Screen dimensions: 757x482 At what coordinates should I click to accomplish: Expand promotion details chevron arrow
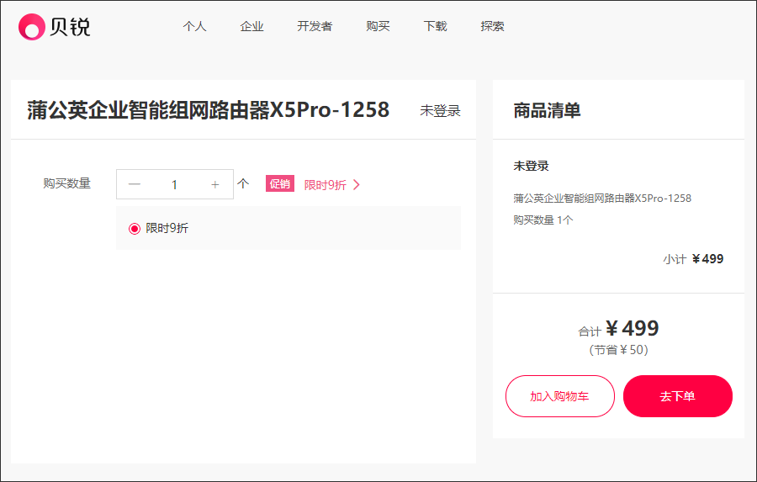point(357,185)
